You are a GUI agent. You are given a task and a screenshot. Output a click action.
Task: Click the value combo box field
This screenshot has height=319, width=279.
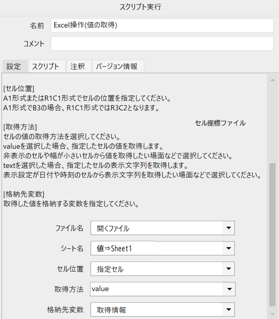(x=156, y=289)
